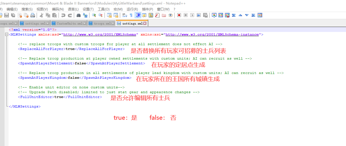Open the 语言(L) menu
Image resolution: width=346 pixels, height=146 pixels.
click(73, 9)
